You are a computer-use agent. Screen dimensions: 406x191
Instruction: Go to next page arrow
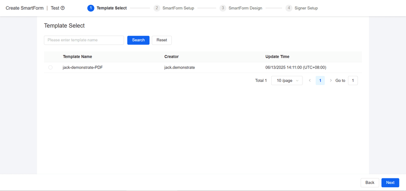tap(331, 81)
